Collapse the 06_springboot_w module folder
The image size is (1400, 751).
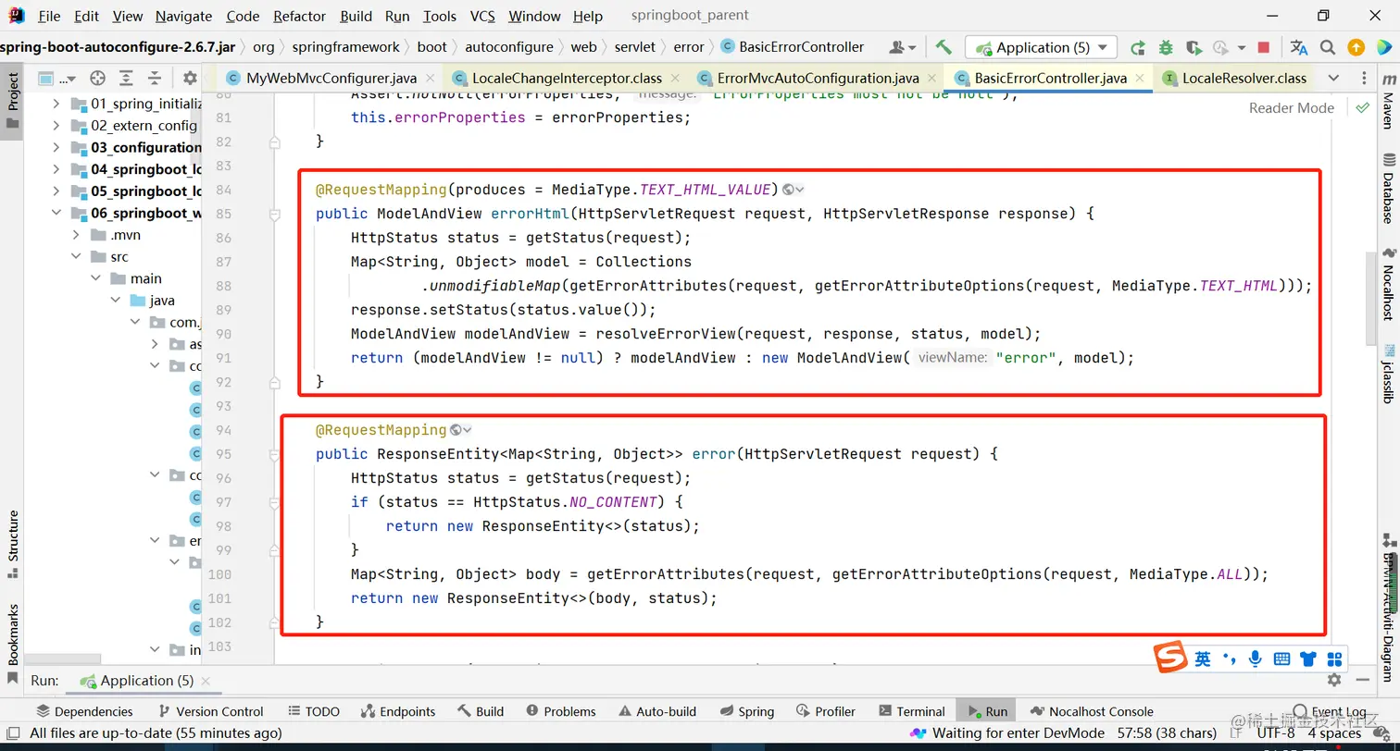[x=56, y=213]
